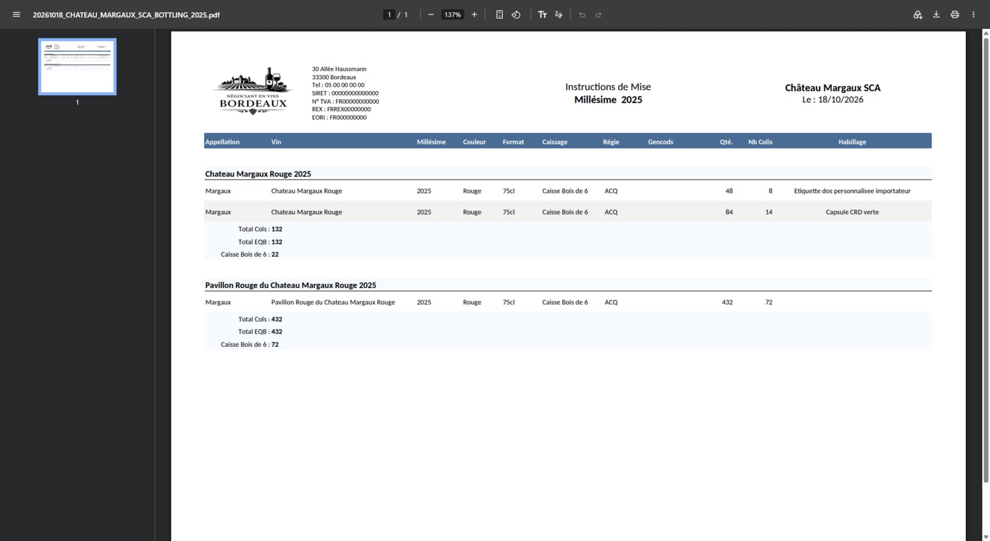Click the Nb Colis value 14
The image size is (990, 541).
click(768, 212)
